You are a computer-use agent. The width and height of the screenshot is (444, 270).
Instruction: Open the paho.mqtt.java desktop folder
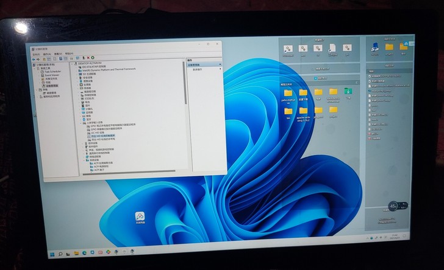(x=288, y=96)
